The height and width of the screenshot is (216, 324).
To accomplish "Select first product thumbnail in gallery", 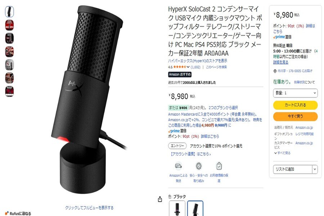I will [9, 12].
